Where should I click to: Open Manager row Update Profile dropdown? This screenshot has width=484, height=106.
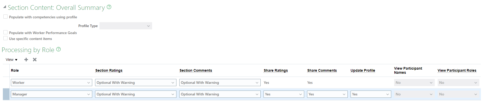pos(371,94)
